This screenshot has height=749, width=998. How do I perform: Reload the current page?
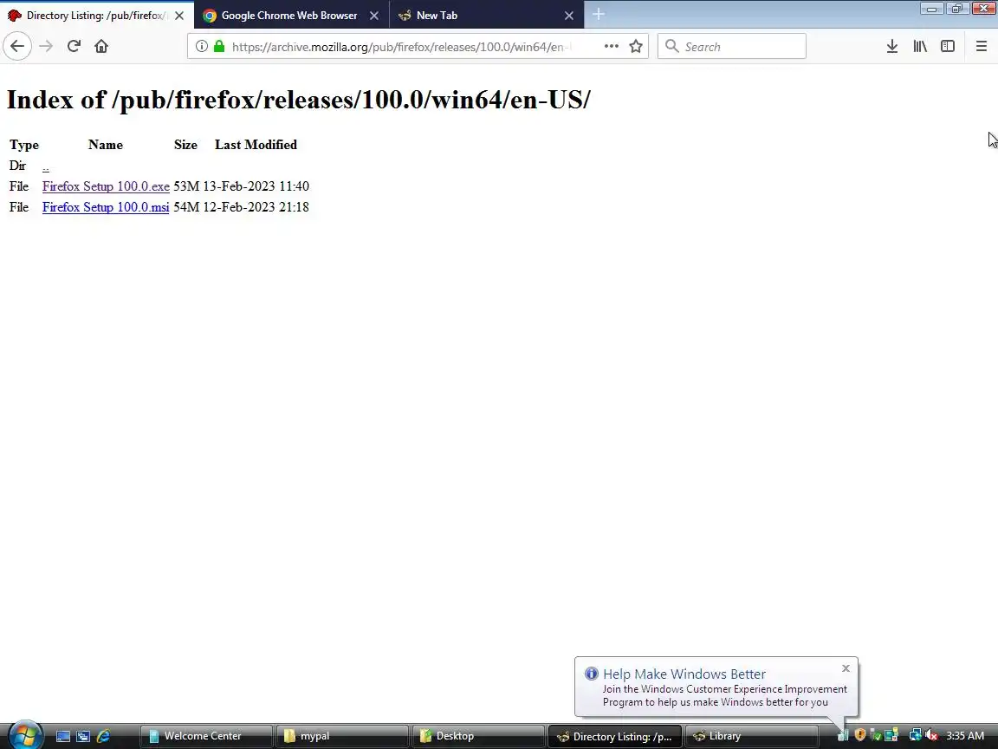pyautogui.click(x=74, y=47)
